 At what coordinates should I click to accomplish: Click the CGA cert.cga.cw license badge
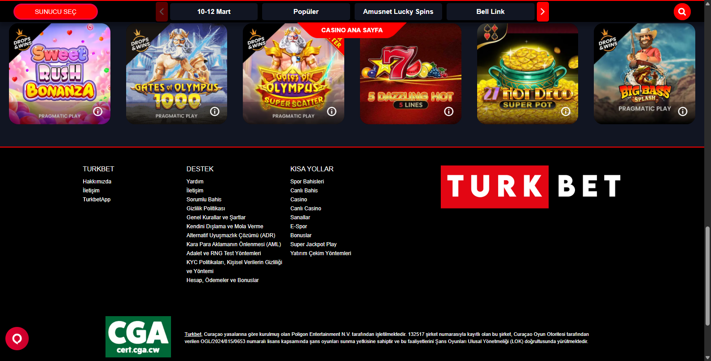138,337
